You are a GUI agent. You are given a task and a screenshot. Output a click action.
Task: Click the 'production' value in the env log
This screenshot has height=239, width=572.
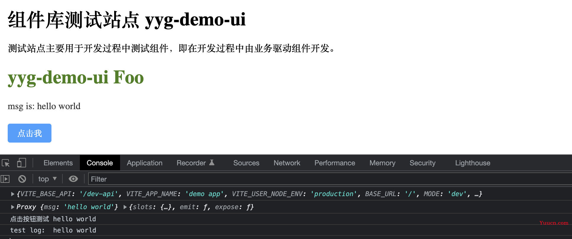(x=334, y=194)
